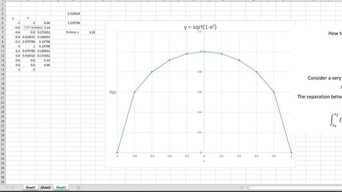Click the chart data point at x = -1
This screenshot has width=342, height=192.
point(117,153)
